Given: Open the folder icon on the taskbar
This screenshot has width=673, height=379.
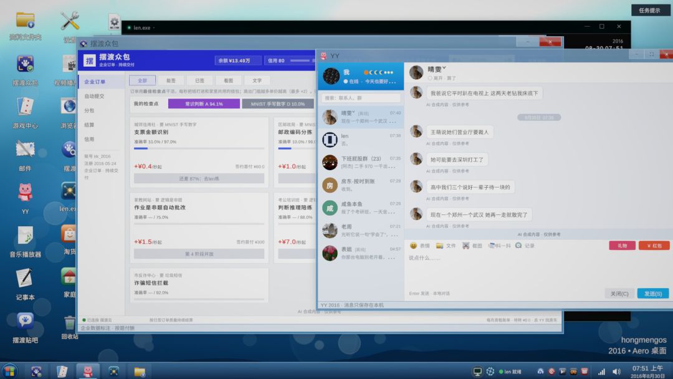Looking at the screenshot, I should (140, 372).
